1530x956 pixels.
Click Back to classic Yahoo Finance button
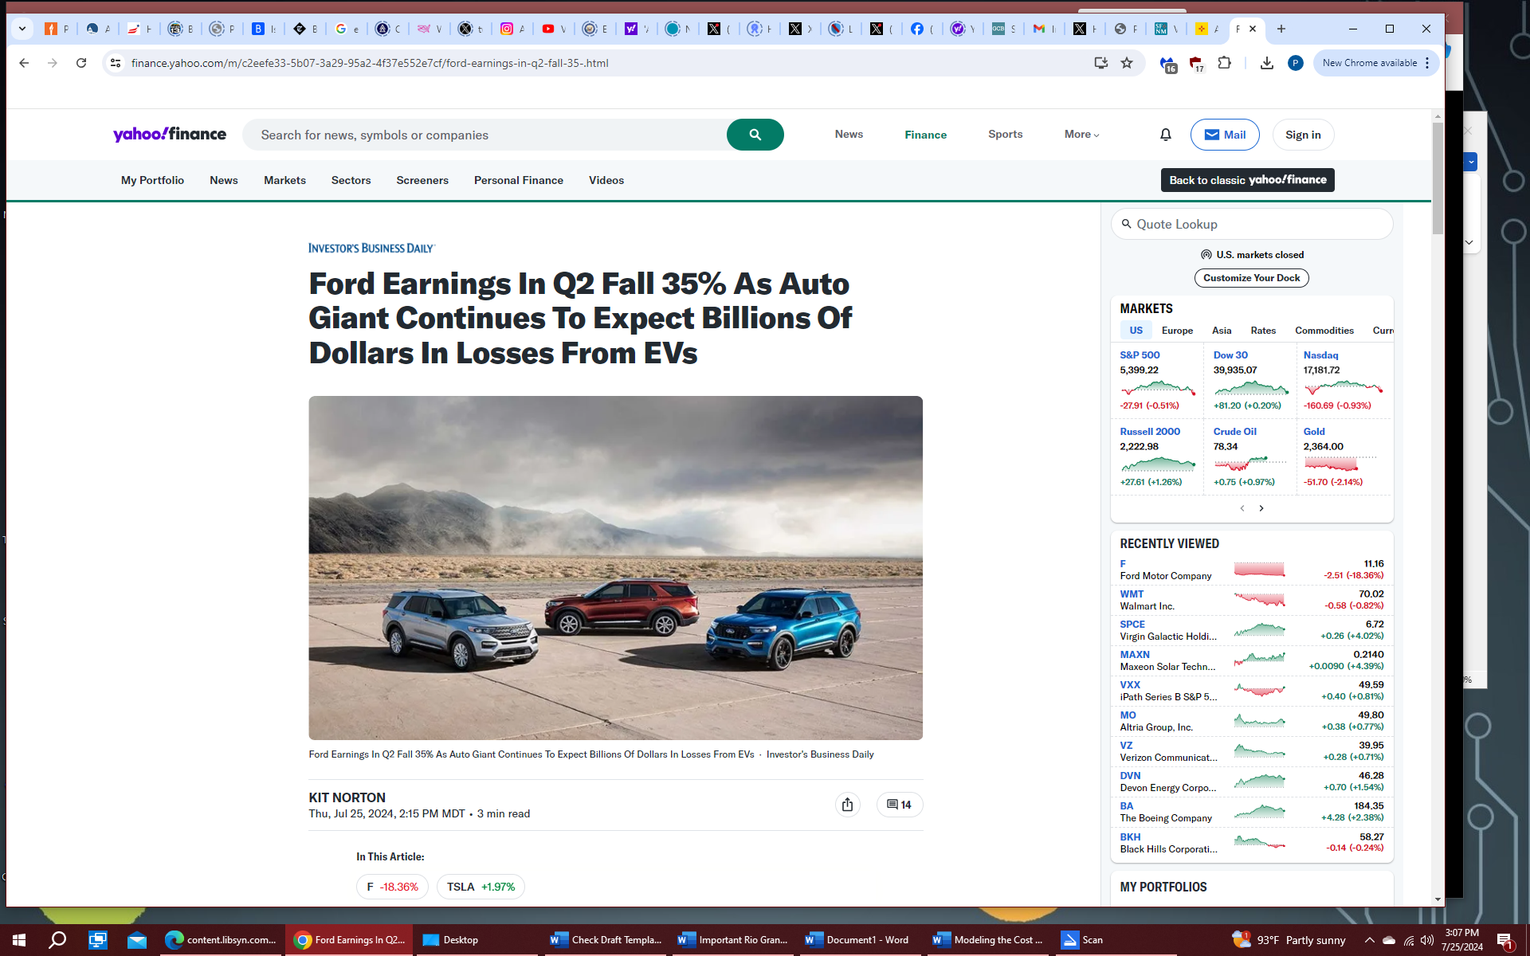click(1247, 180)
